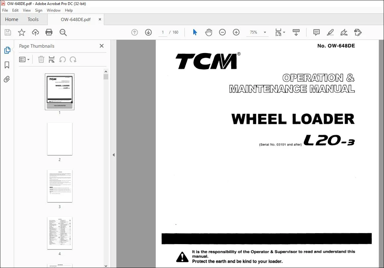Close the Page Thumbnails panel
Viewport: 384px width, 268px height.
(102, 46)
